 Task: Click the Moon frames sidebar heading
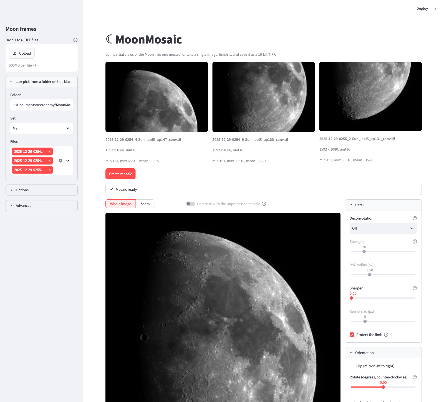pos(21,29)
